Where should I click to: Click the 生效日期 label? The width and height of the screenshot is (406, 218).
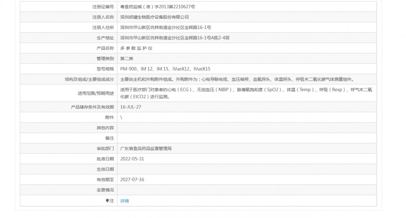(105, 169)
